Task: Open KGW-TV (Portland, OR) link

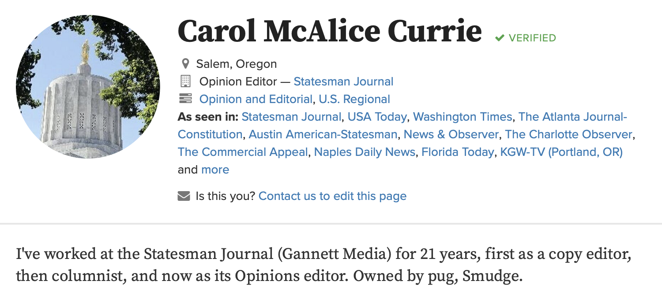Action: click(x=561, y=152)
